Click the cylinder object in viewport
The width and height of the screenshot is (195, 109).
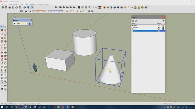tap(84, 43)
